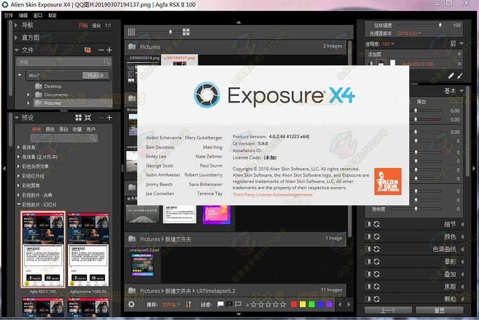479x320 pixels.
Task: Open the 帮助 menu
Action: pyautogui.click(x=52, y=15)
